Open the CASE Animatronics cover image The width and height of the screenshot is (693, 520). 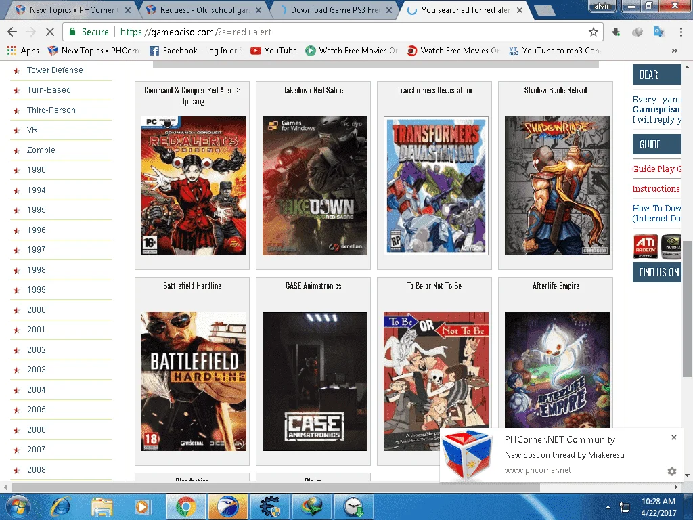tap(315, 382)
